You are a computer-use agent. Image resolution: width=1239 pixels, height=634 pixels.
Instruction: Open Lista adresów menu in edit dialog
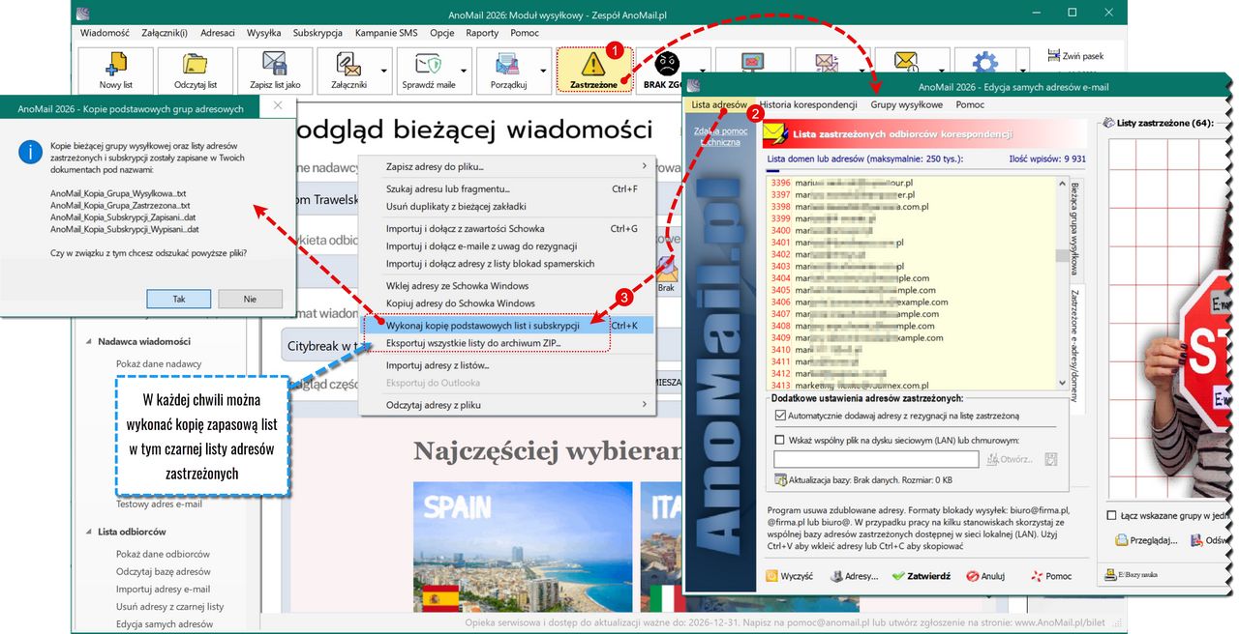point(719,104)
